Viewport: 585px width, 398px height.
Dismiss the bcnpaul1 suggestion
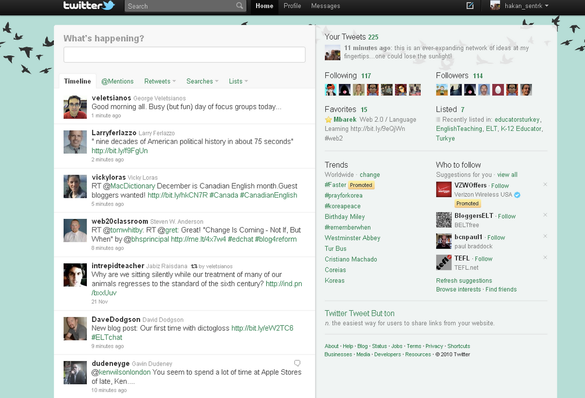coord(545,236)
